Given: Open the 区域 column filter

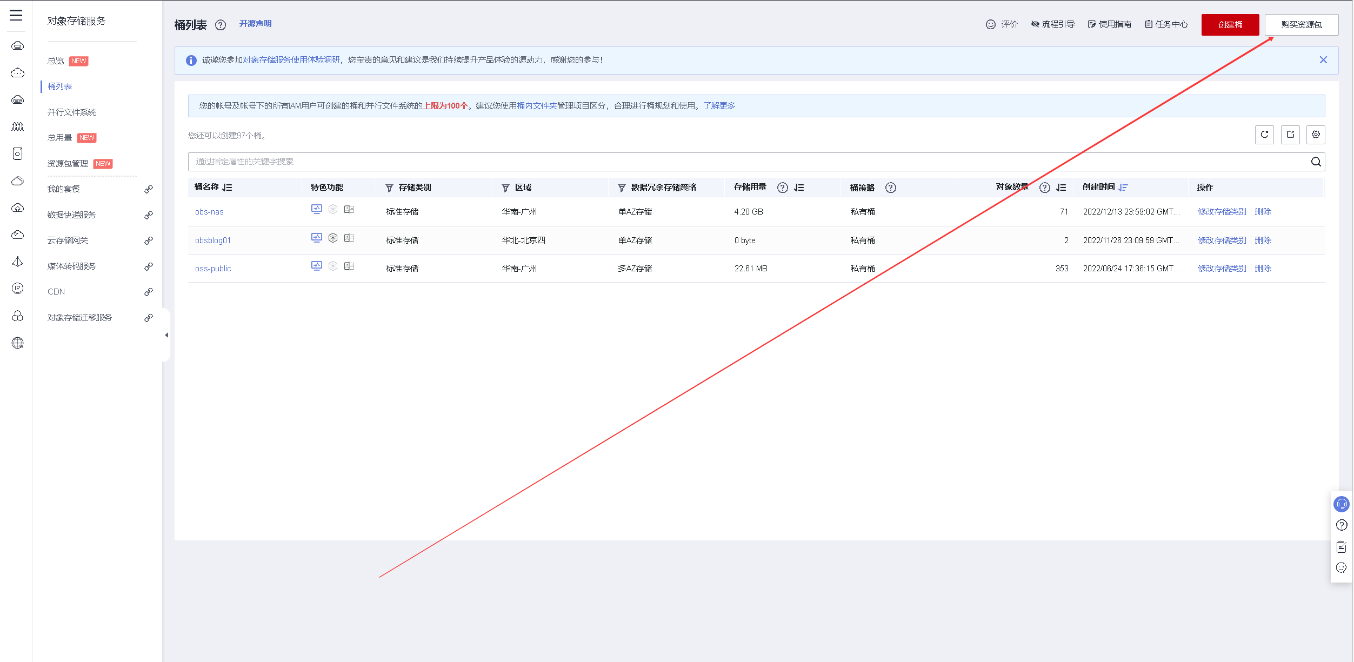Looking at the screenshot, I should click(505, 188).
